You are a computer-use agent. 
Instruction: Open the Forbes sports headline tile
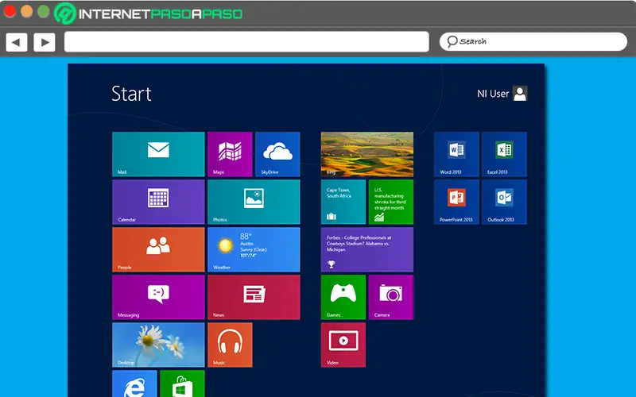(x=367, y=249)
